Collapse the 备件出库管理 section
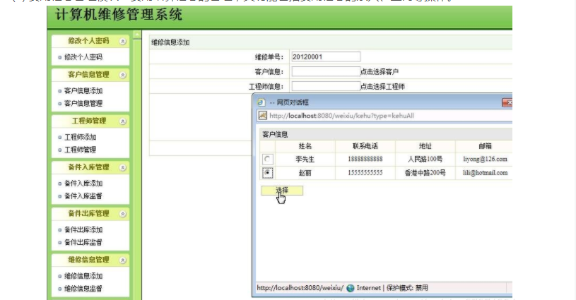Screen dimensions: 576x300 click(123, 214)
